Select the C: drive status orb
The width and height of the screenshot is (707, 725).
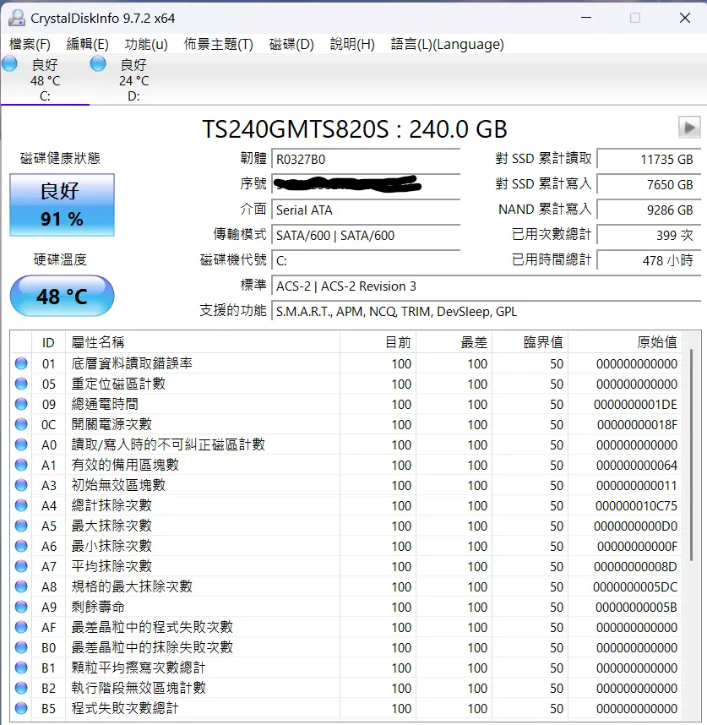[10, 64]
